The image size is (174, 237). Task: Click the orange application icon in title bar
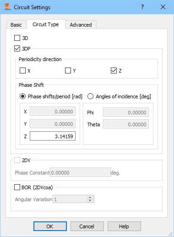click(7, 7)
